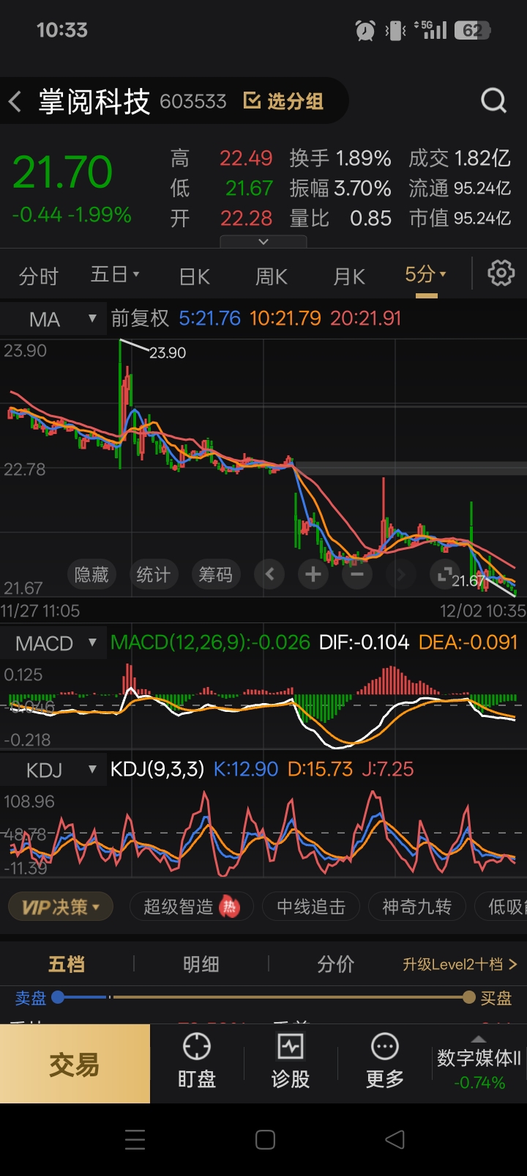Open KDJ indicator dropdown
Image resolution: width=527 pixels, height=1176 pixels.
53,771
